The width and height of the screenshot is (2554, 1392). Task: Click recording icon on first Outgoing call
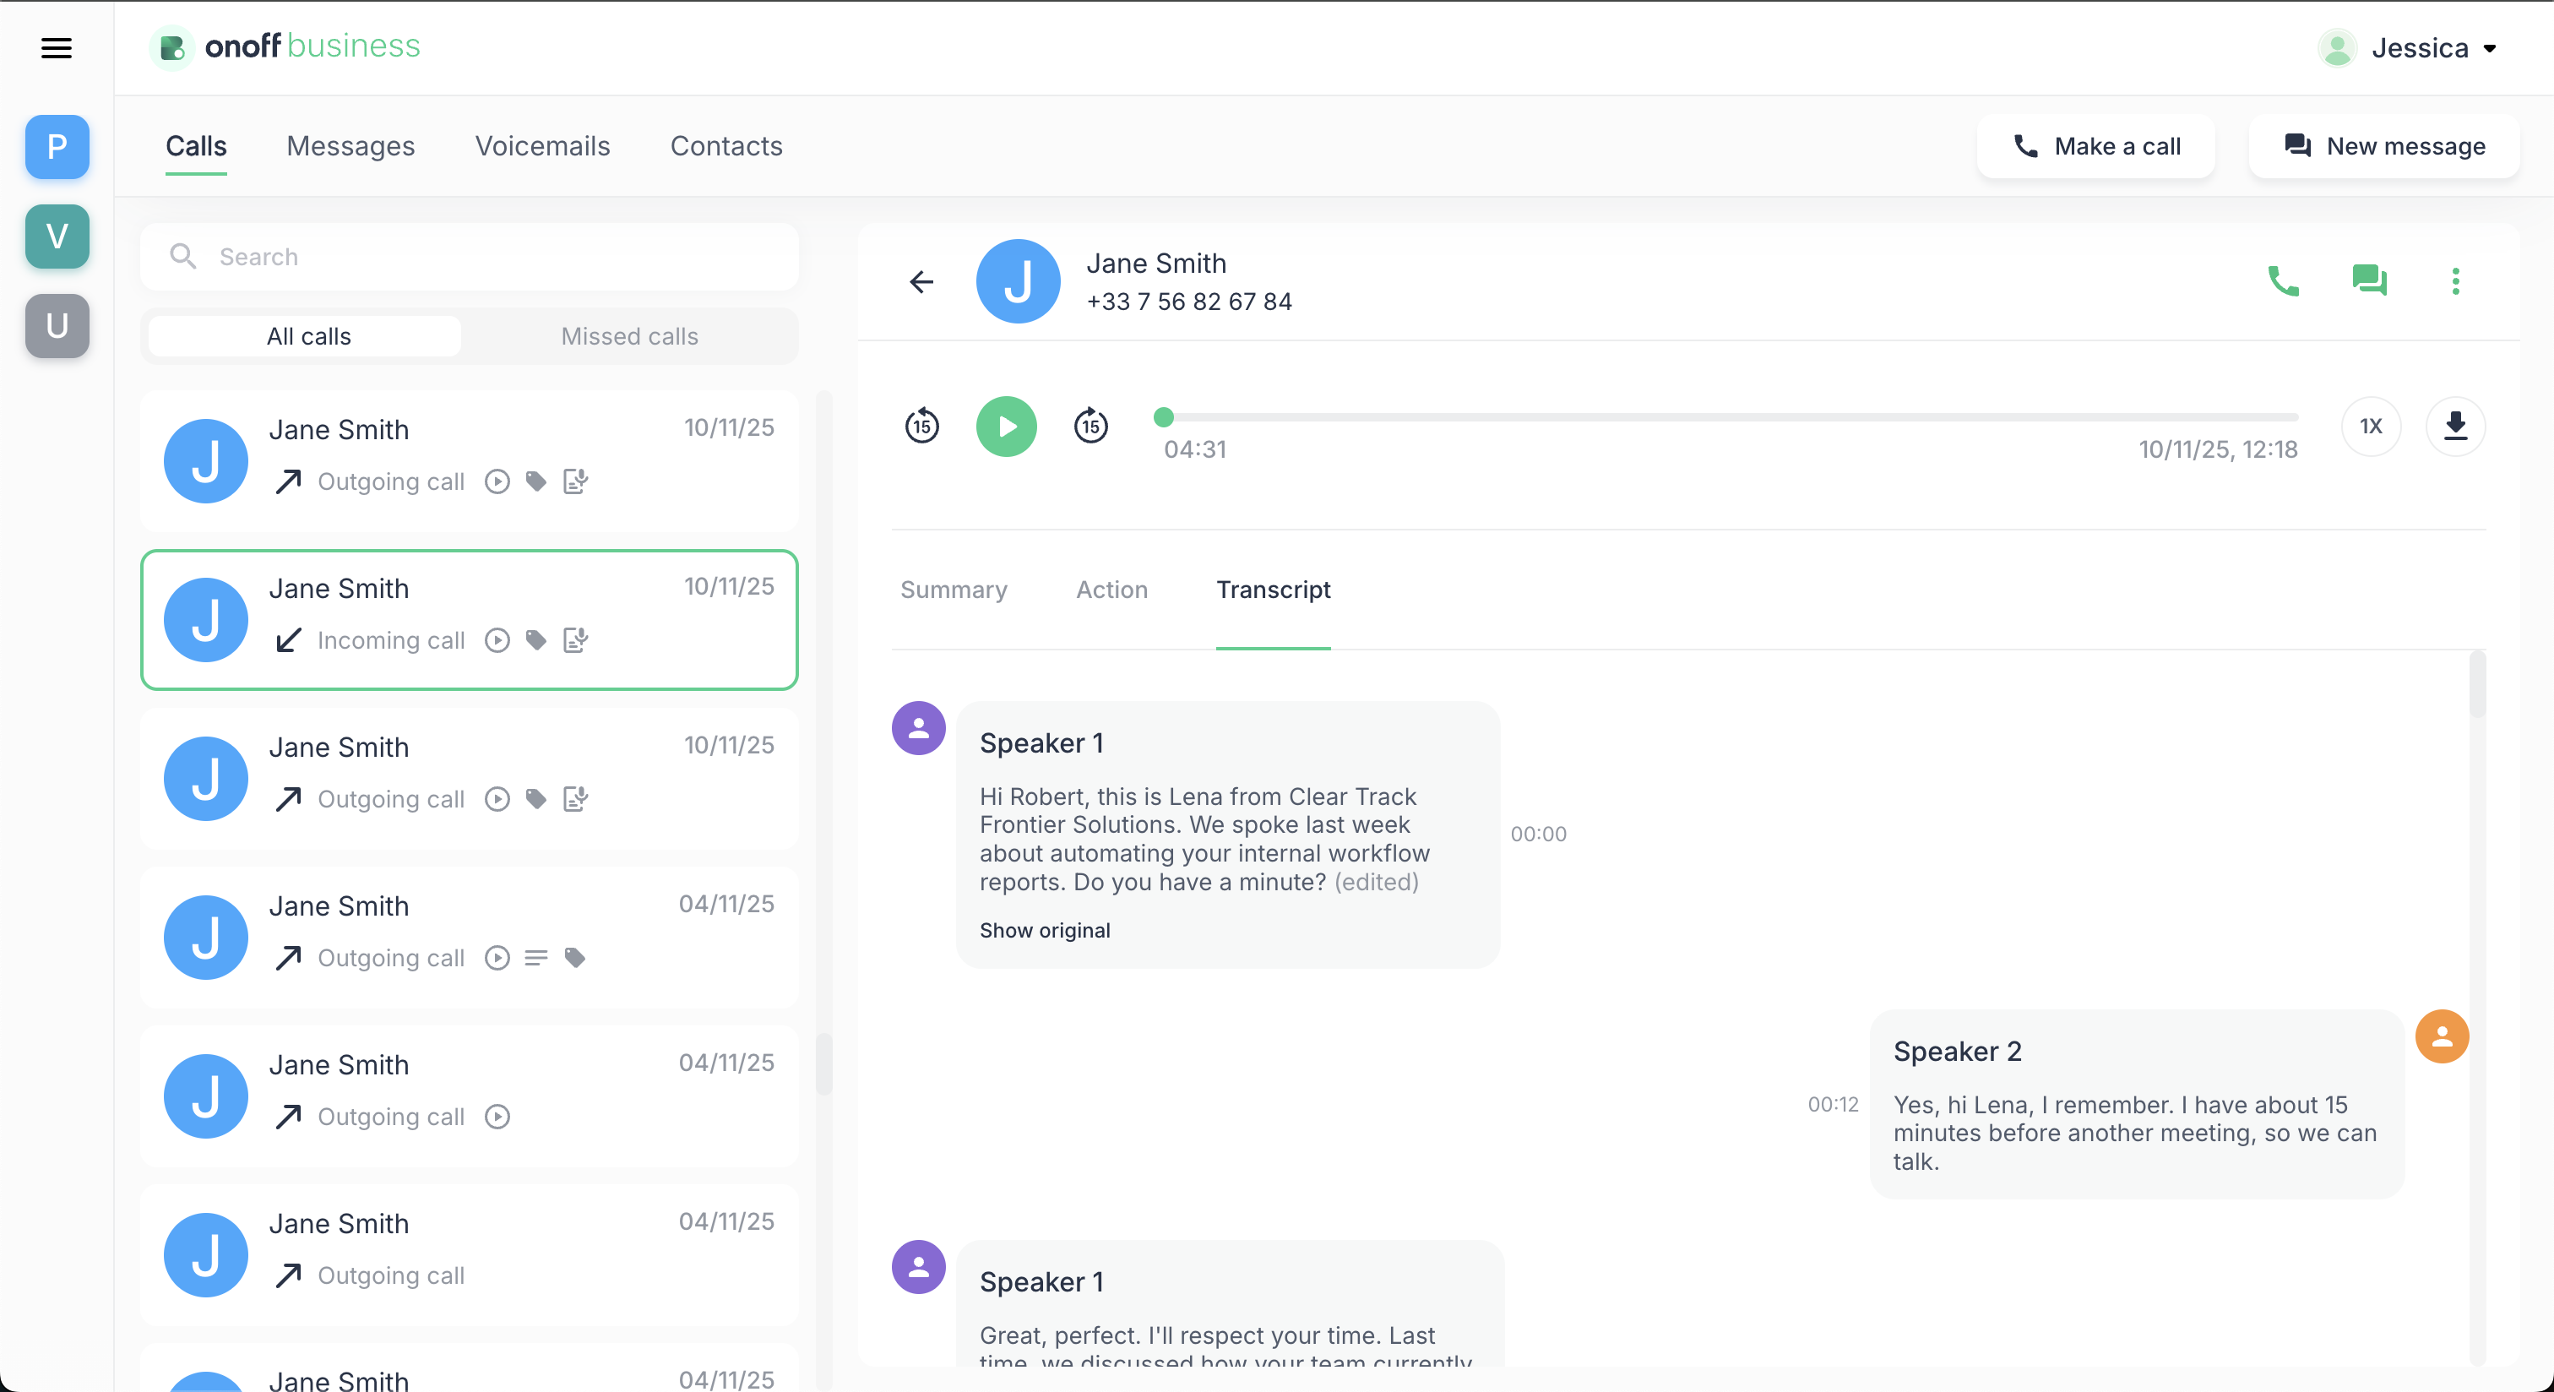pos(497,481)
